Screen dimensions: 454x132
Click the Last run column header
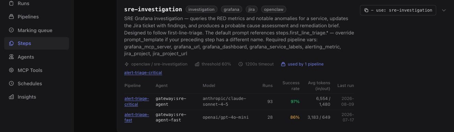point(346,86)
